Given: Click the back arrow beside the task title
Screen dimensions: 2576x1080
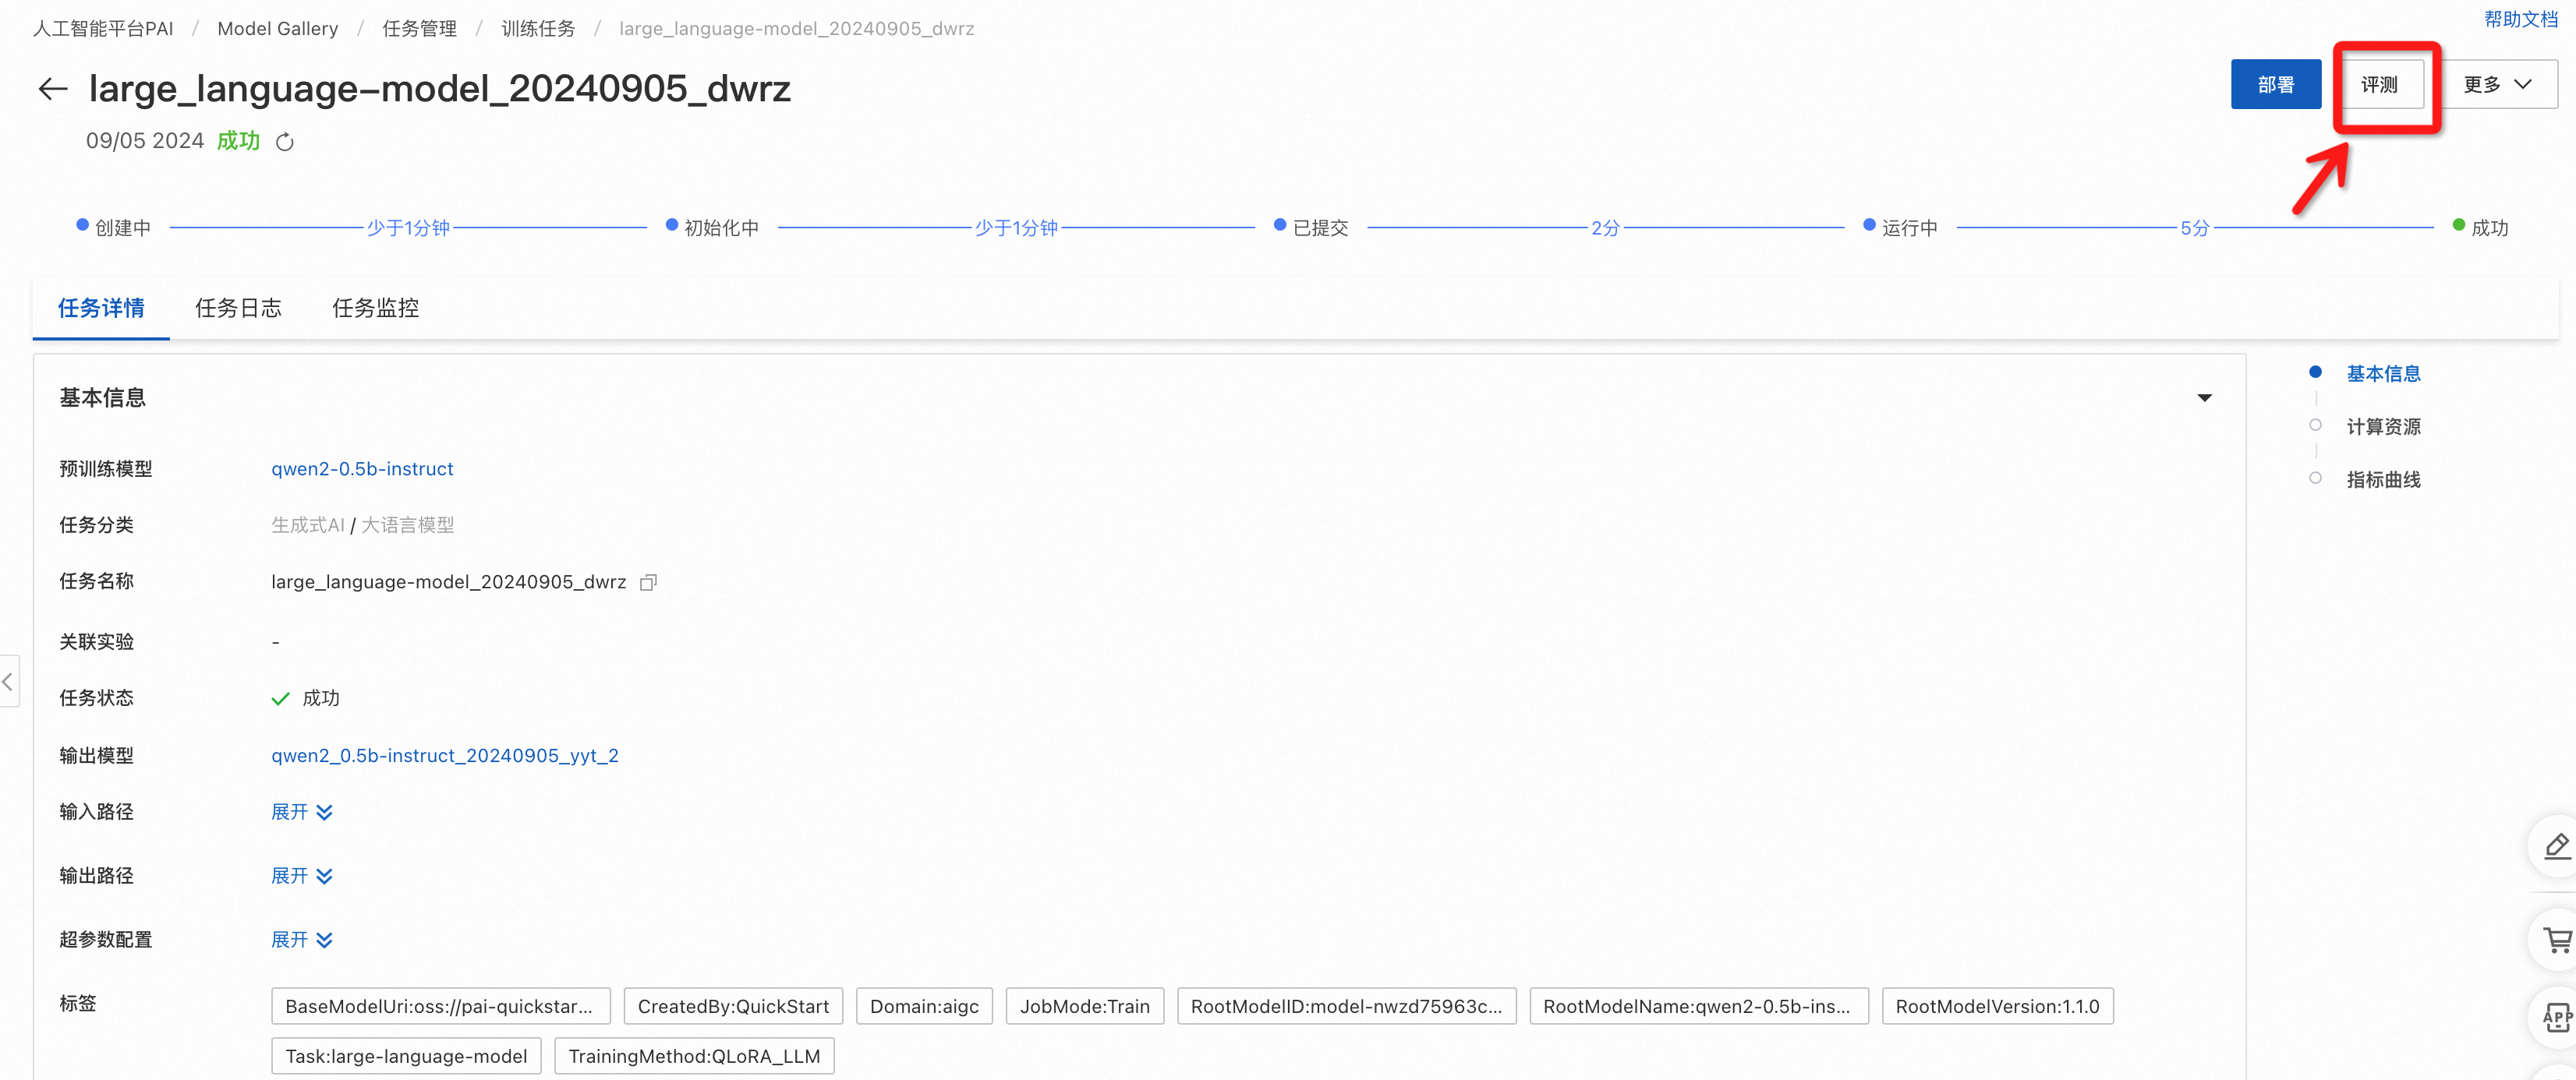Looking at the screenshot, I should (53, 89).
